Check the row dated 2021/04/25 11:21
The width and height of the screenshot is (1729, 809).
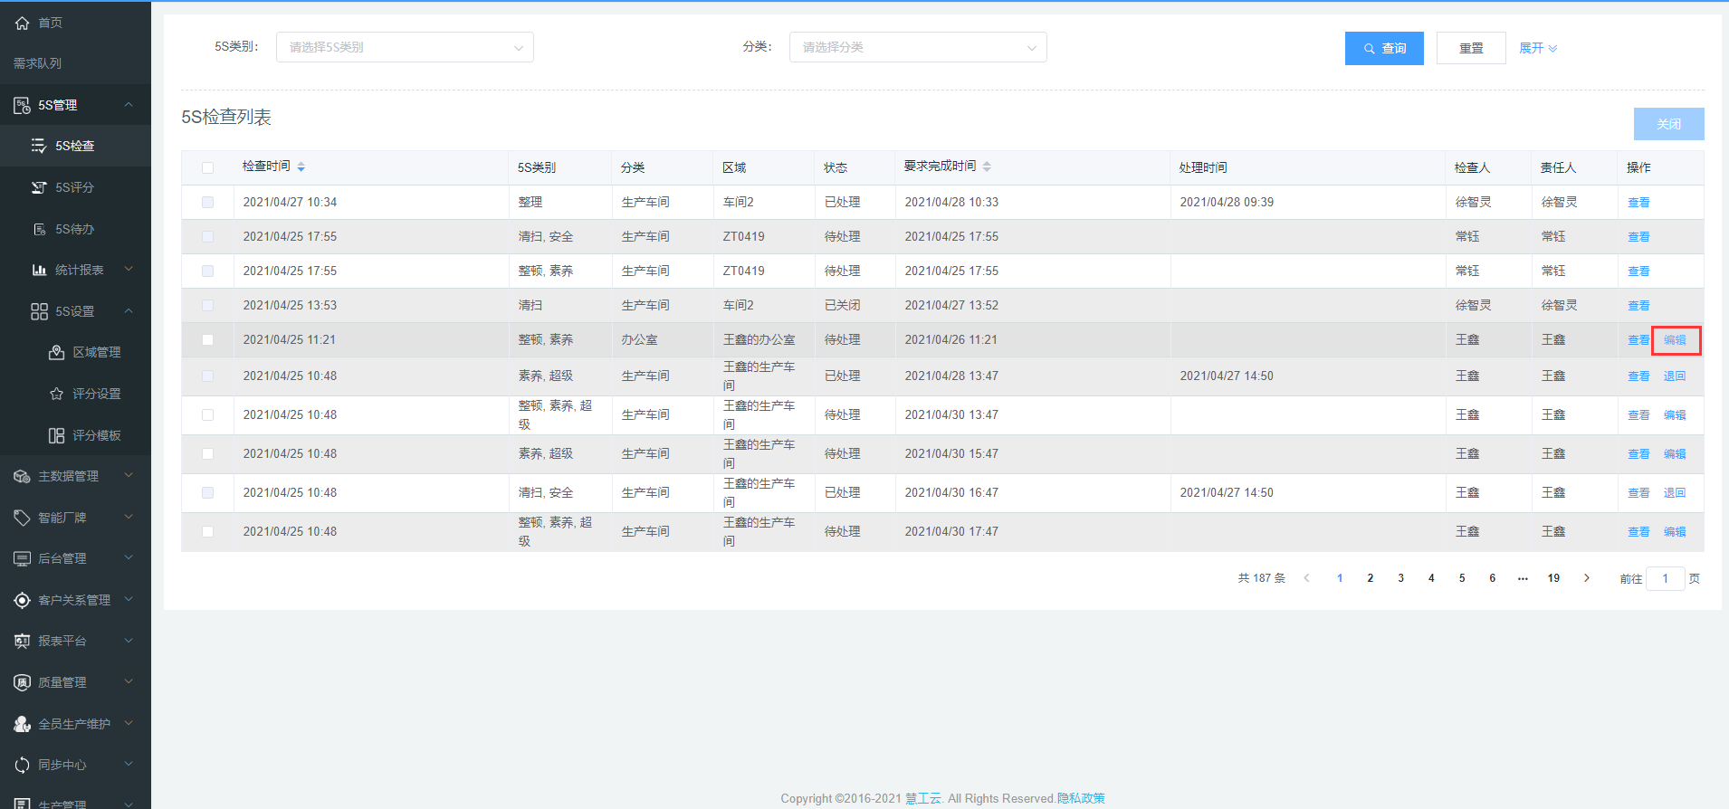click(x=207, y=340)
